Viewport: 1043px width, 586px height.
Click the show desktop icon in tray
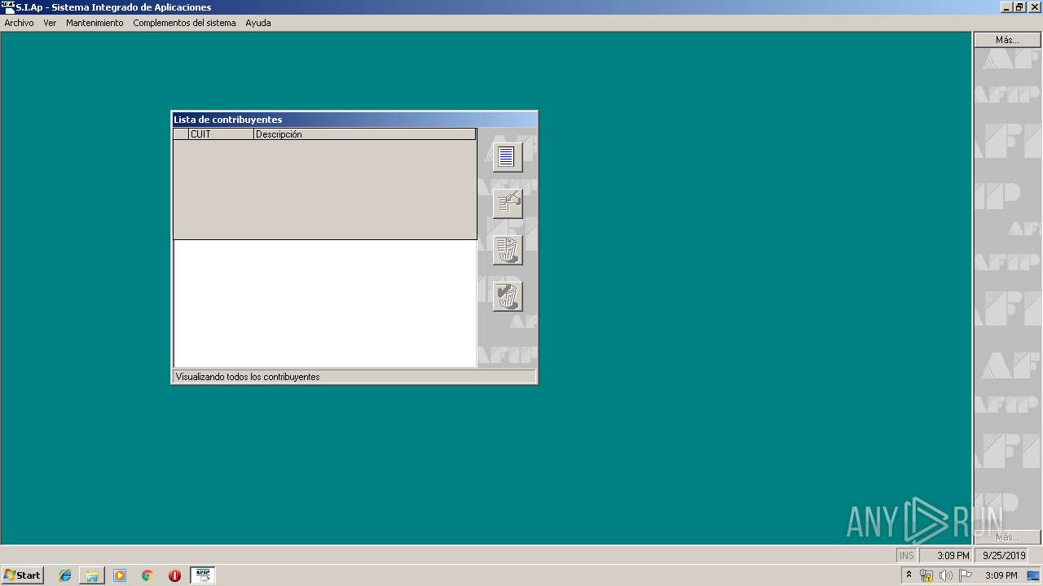click(x=1033, y=575)
